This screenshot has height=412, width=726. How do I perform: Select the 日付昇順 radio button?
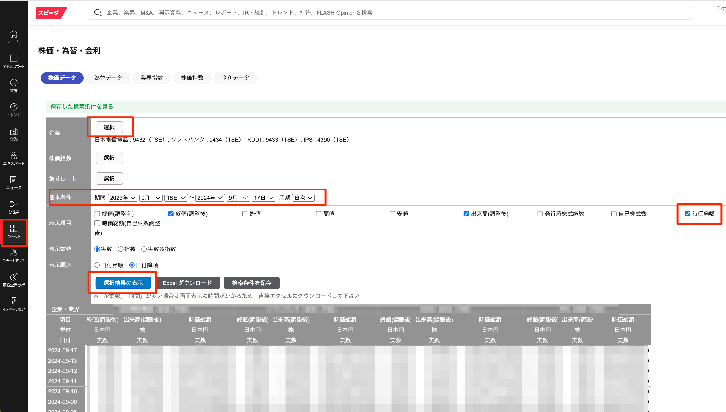click(97, 265)
